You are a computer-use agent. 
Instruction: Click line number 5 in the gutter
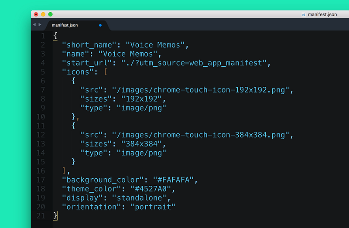(43, 72)
